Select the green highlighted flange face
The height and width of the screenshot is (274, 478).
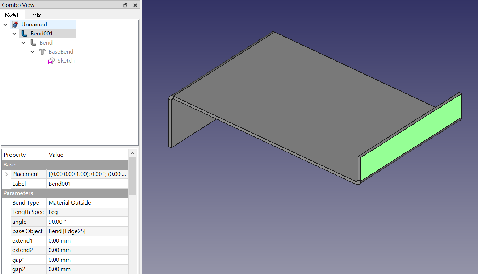[411, 138]
